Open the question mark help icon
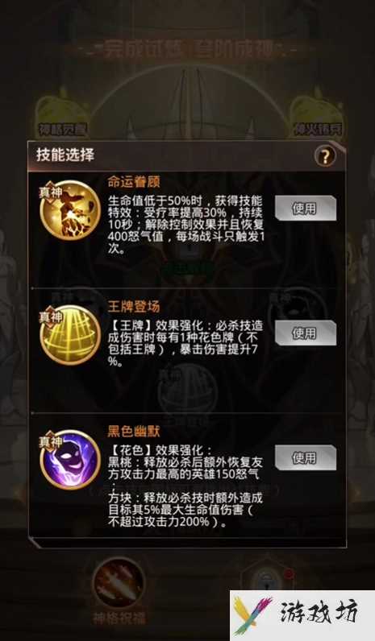Image resolution: width=375 pixels, height=641 pixels. (325, 156)
